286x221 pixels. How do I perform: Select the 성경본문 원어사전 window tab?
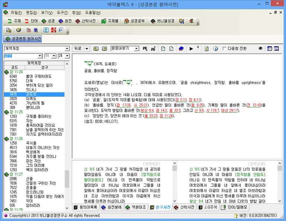23,39
